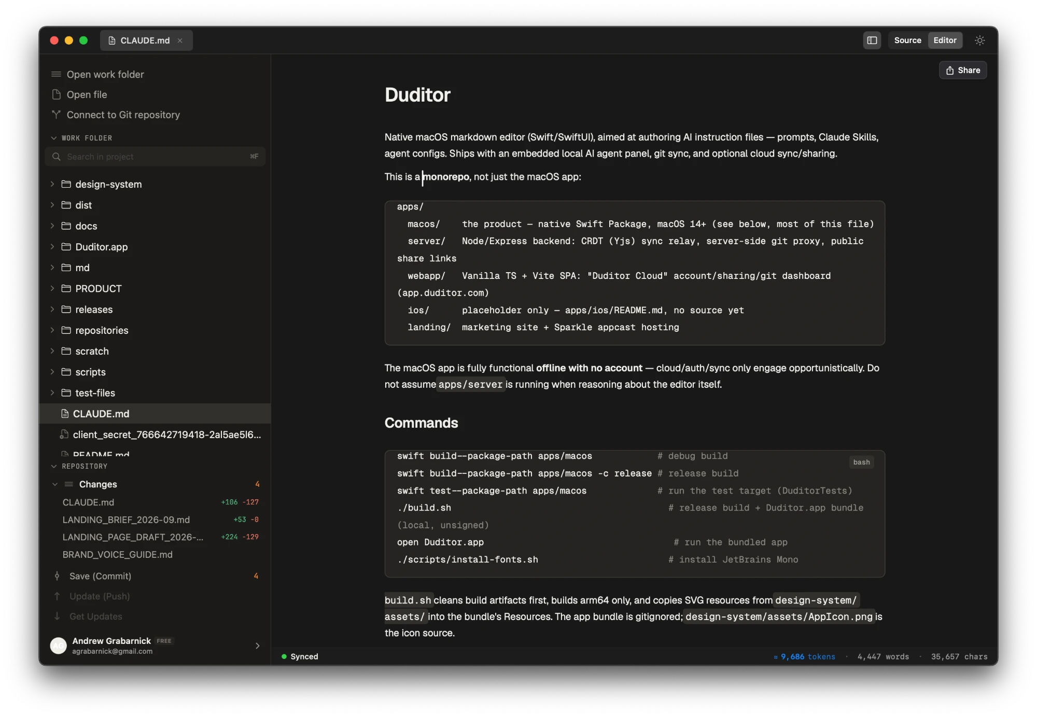Toggle the sidebar panel icon
This screenshot has height=717, width=1037.
pos(872,40)
